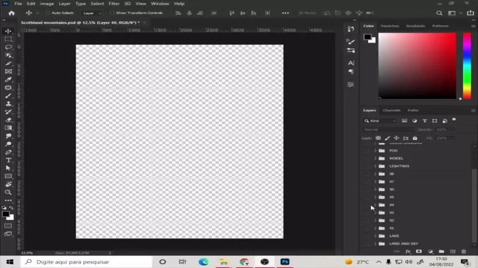The width and height of the screenshot is (478, 268).
Task: Select the Pen tool
Action: (8, 152)
